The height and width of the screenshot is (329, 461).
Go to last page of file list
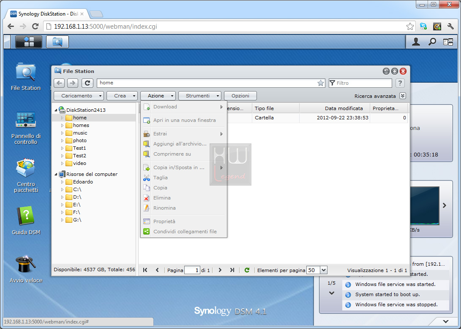pyautogui.click(x=232, y=270)
